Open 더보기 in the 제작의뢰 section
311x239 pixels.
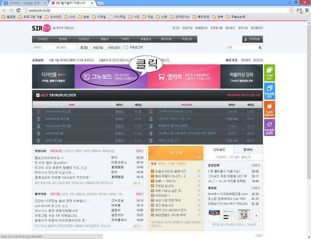tap(140, 194)
